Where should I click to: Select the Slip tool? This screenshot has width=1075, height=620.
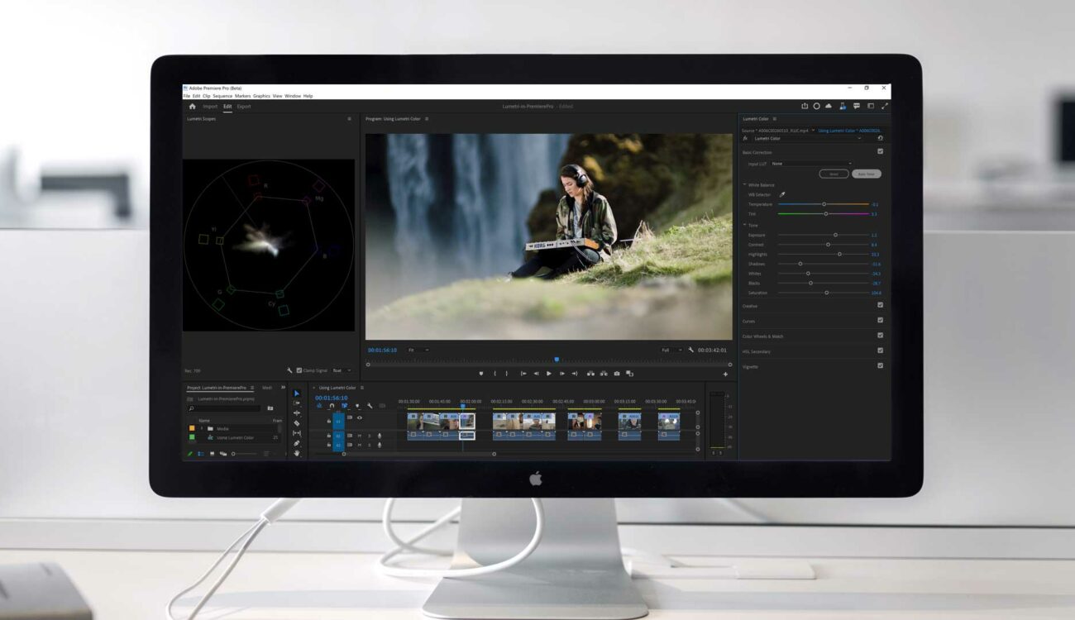pyautogui.click(x=297, y=433)
